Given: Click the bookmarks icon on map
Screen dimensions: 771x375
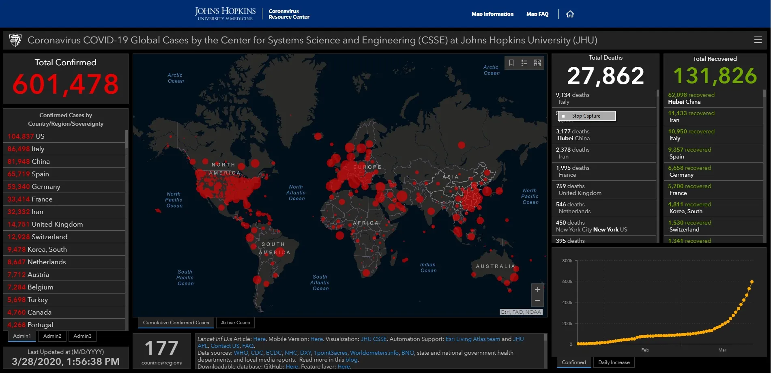Looking at the screenshot, I should 511,63.
